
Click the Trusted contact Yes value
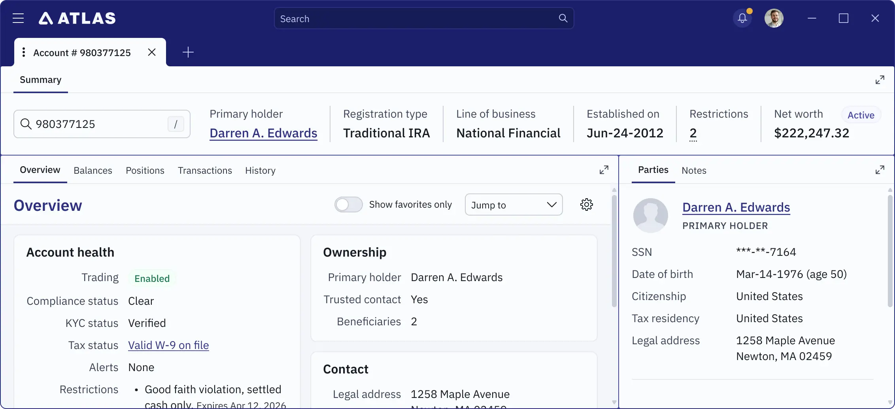pyautogui.click(x=419, y=299)
